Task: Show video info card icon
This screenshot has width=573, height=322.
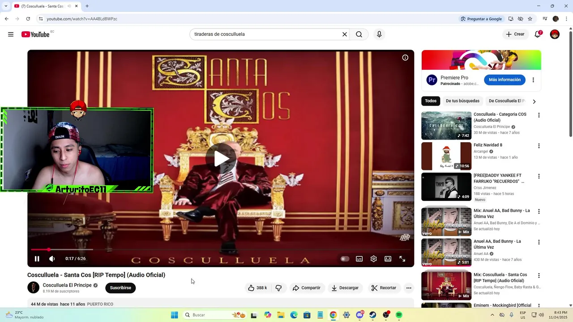Action: pos(405,58)
